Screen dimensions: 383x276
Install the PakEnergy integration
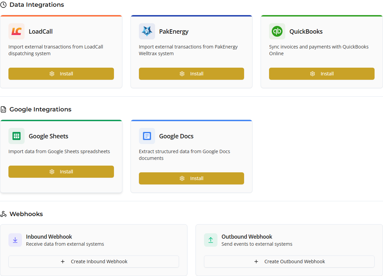coord(191,74)
